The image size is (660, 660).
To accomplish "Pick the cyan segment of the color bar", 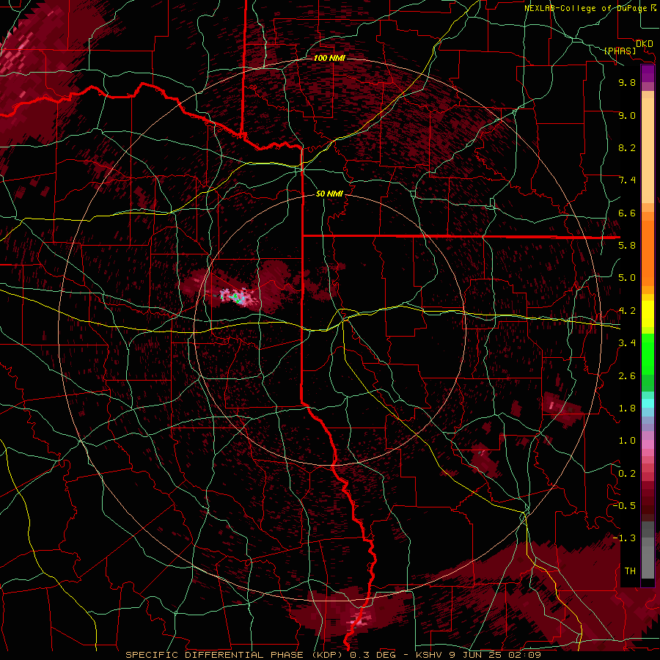I will click(x=648, y=403).
